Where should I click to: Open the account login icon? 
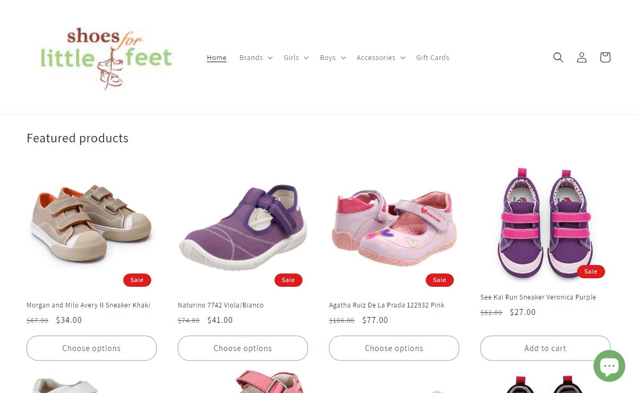[582, 57]
